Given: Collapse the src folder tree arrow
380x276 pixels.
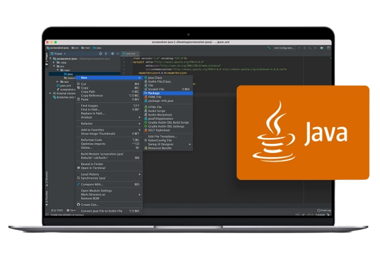Looking at the screenshot, I should pos(54,66).
